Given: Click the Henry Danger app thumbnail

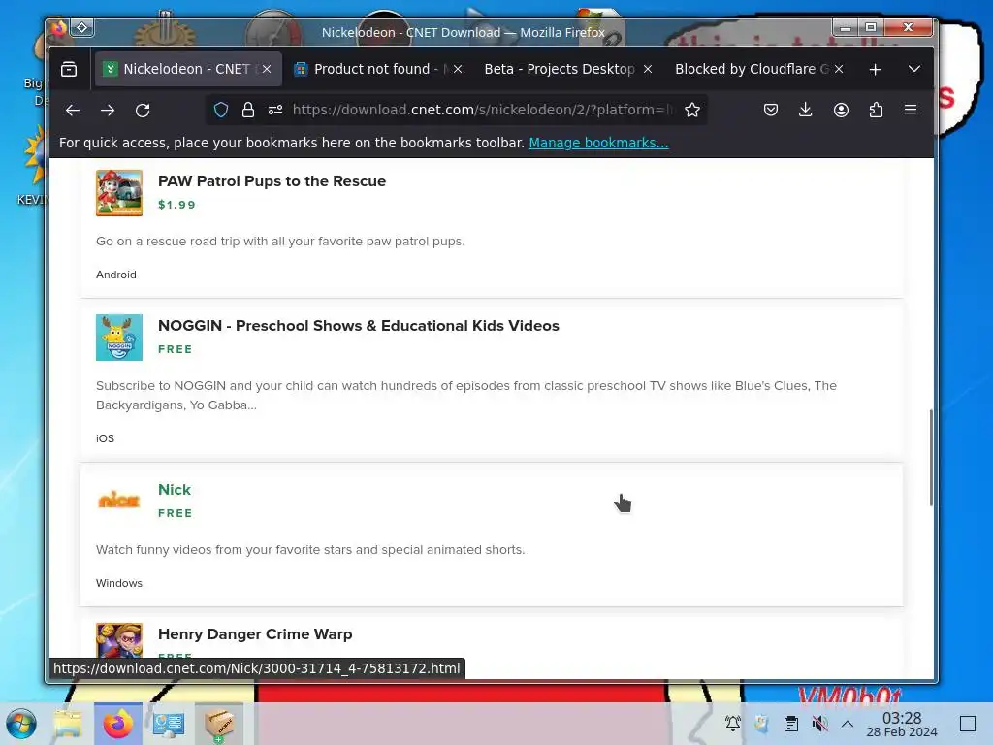Looking at the screenshot, I should pos(119,641).
